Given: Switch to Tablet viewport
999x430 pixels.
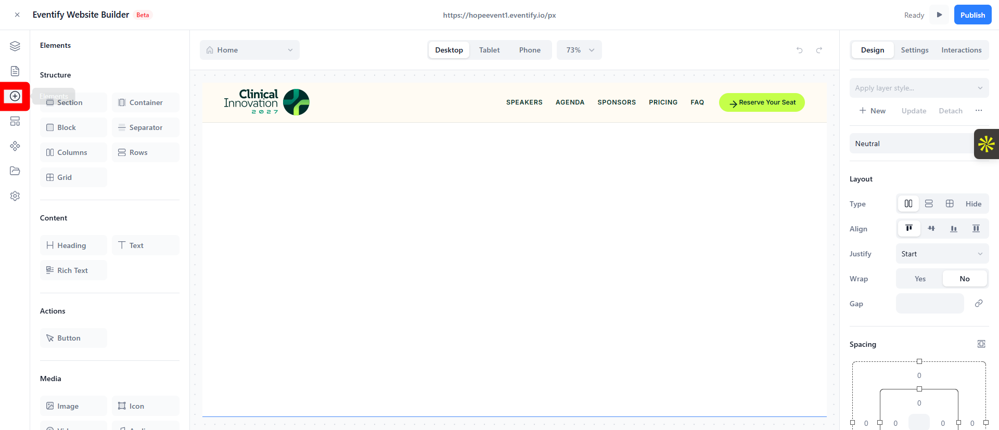Looking at the screenshot, I should tap(489, 50).
